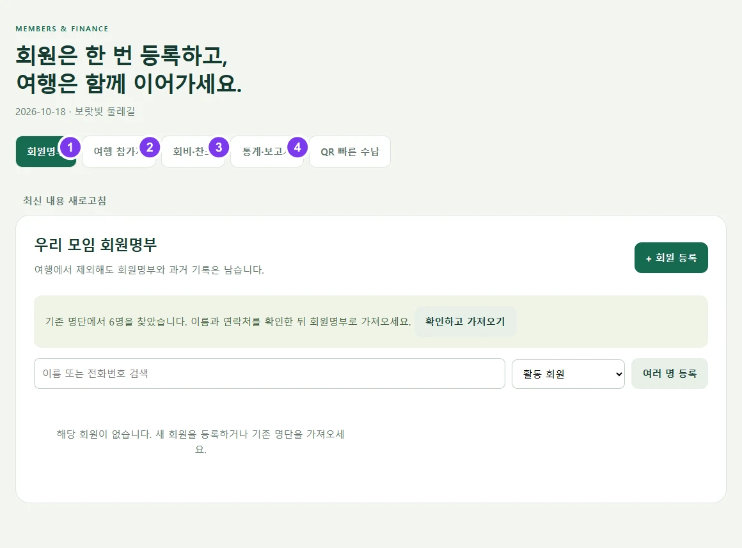Click the 해당 회원이 없습니다 empty message
The image size is (742, 548).
201,441
